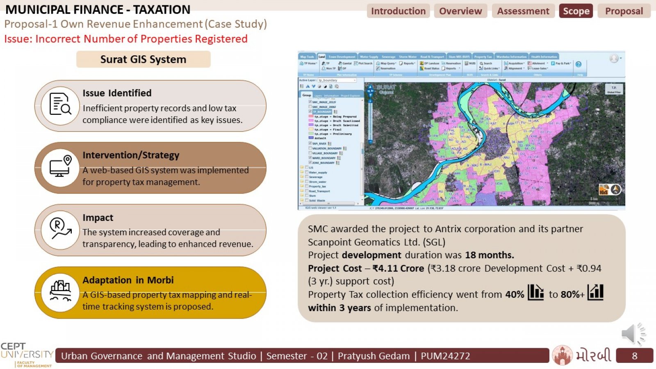Open the Alignment dropdown
This screenshot has width=656, height=369.
514,68
